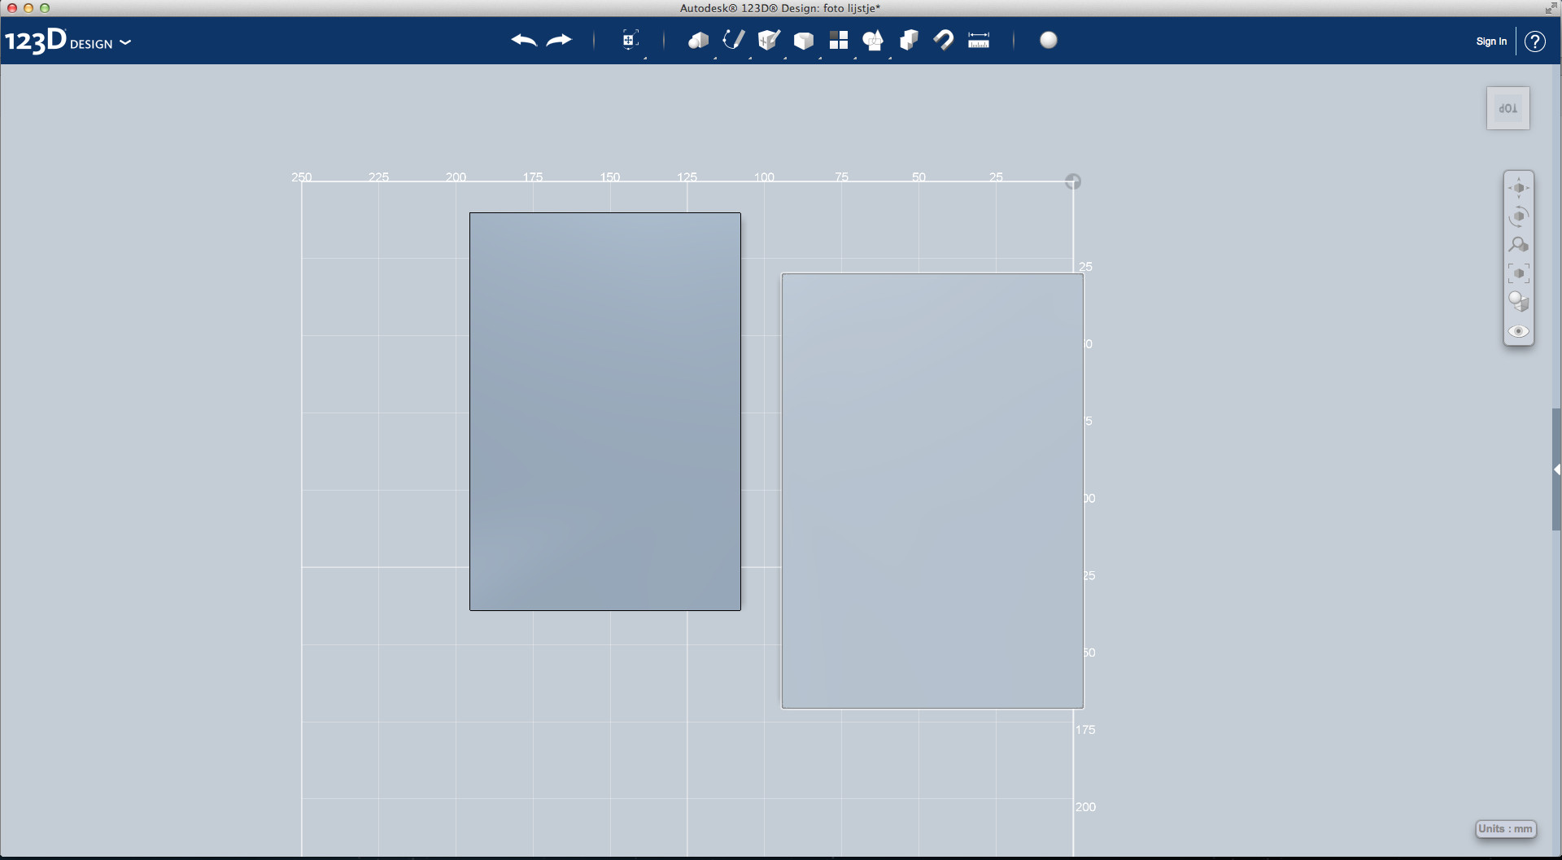Open the visual style display options

[1518, 302]
